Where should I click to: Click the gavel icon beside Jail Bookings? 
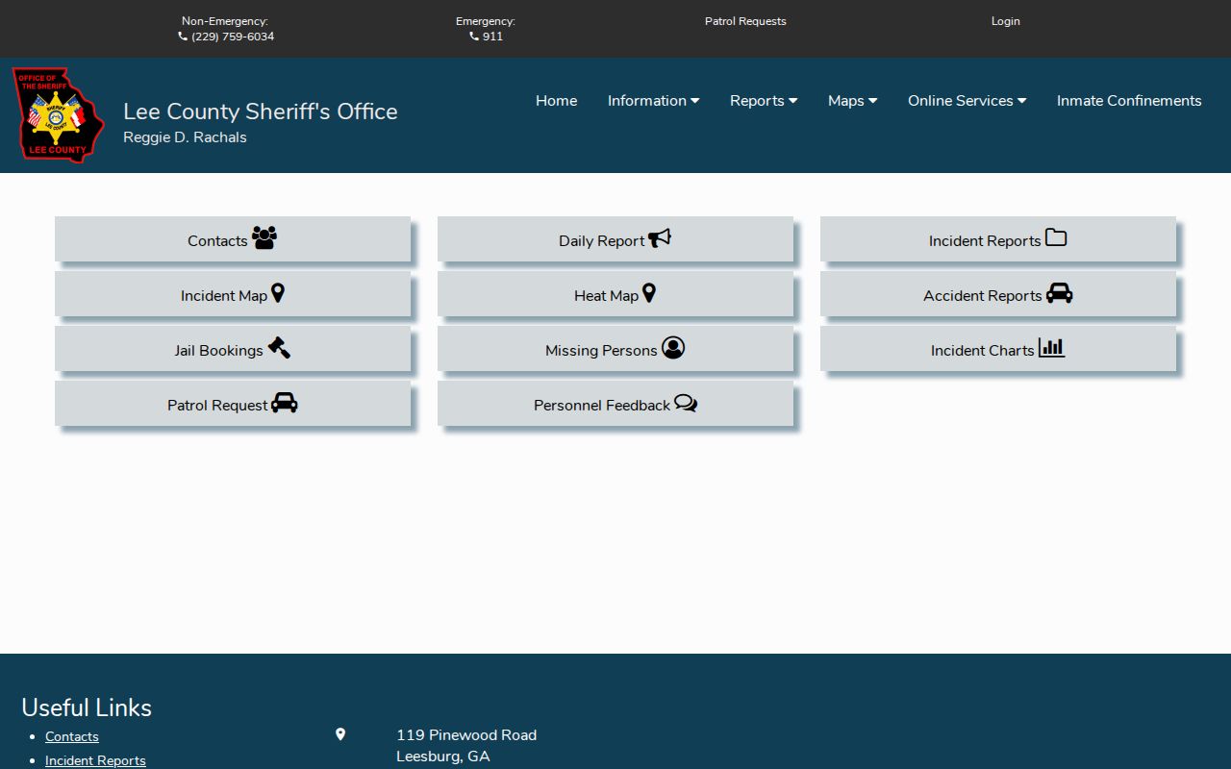pyautogui.click(x=279, y=347)
